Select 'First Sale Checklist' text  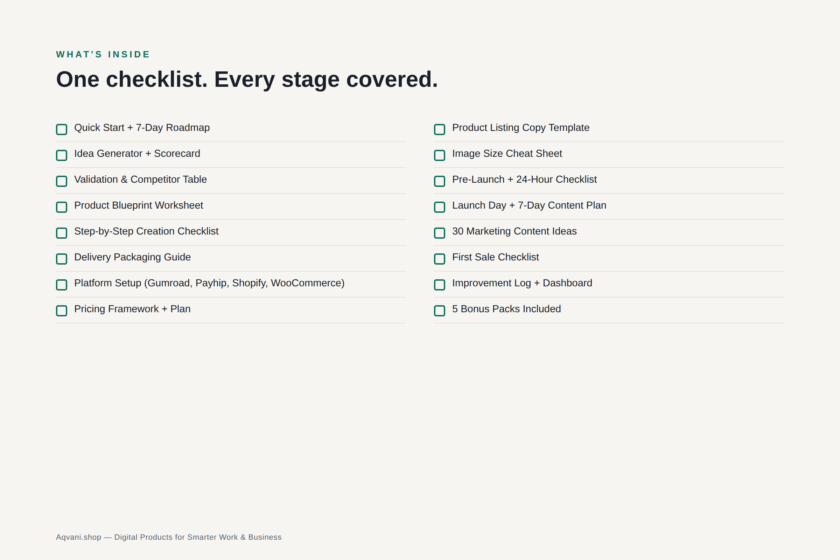(495, 257)
